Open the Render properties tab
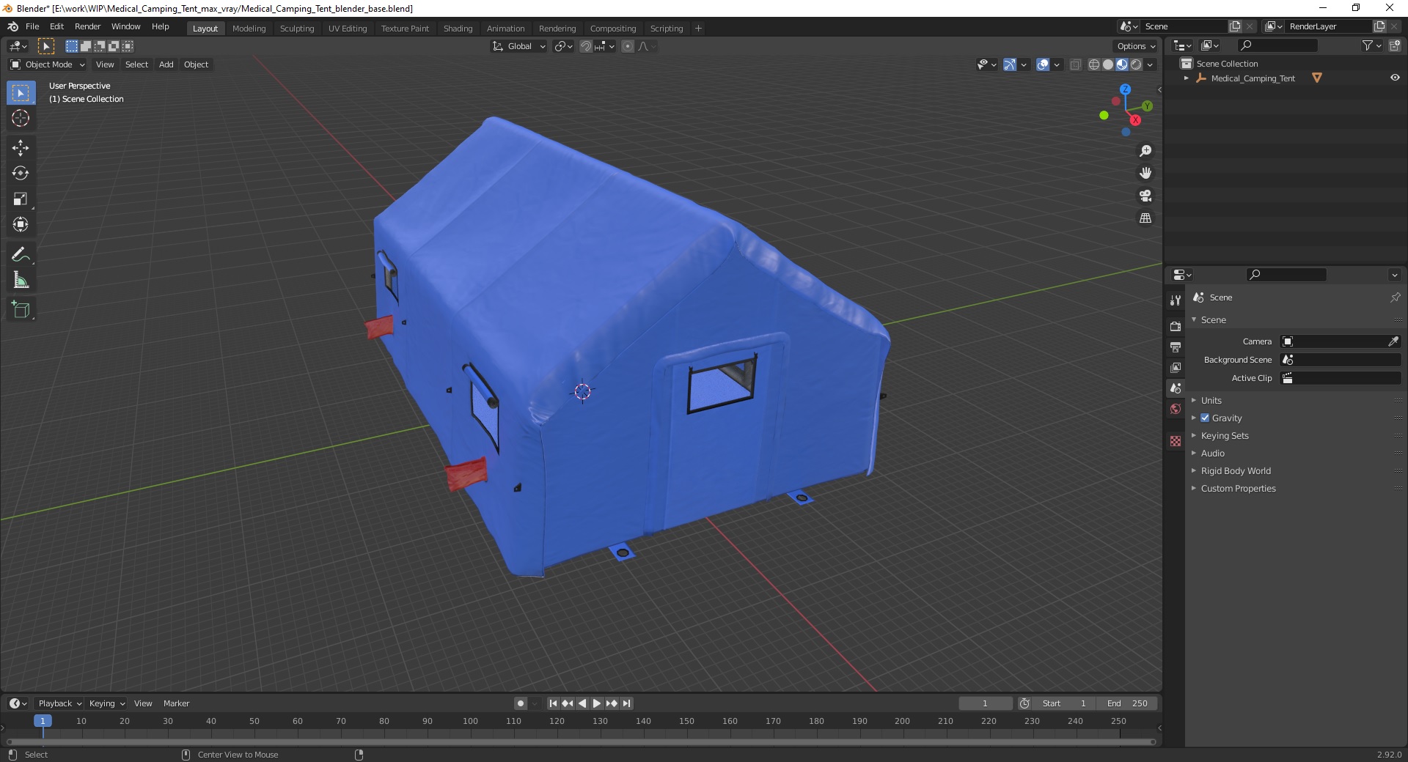The height and width of the screenshot is (762, 1408). pyautogui.click(x=1176, y=326)
